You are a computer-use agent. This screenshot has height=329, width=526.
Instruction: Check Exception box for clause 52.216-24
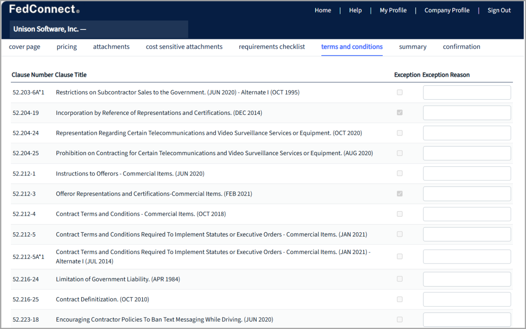pyautogui.click(x=400, y=279)
